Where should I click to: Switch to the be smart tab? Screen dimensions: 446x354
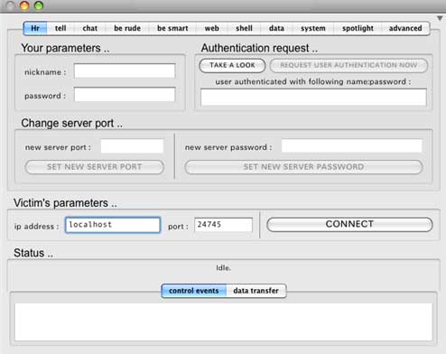[x=172, y=28]
